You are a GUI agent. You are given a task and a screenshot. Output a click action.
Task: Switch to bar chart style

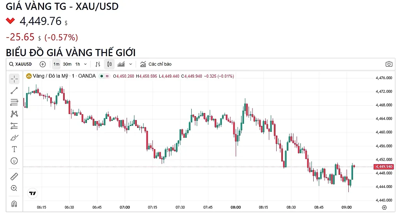98,64
